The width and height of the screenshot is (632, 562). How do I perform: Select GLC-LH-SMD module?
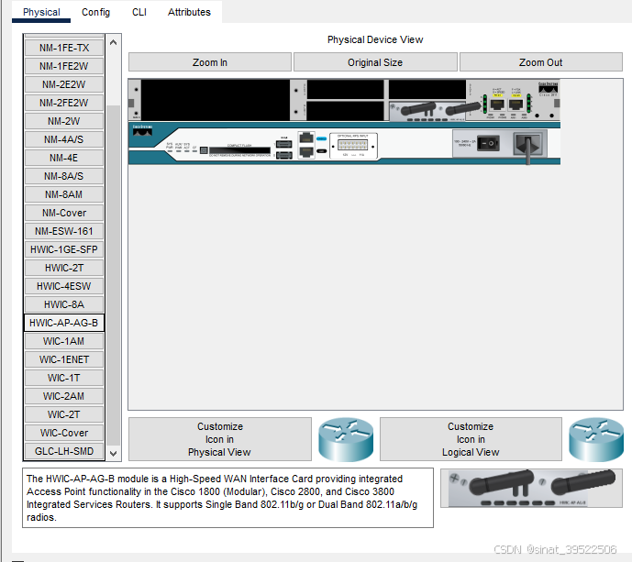pyautogui.click(x=64, y=451)
